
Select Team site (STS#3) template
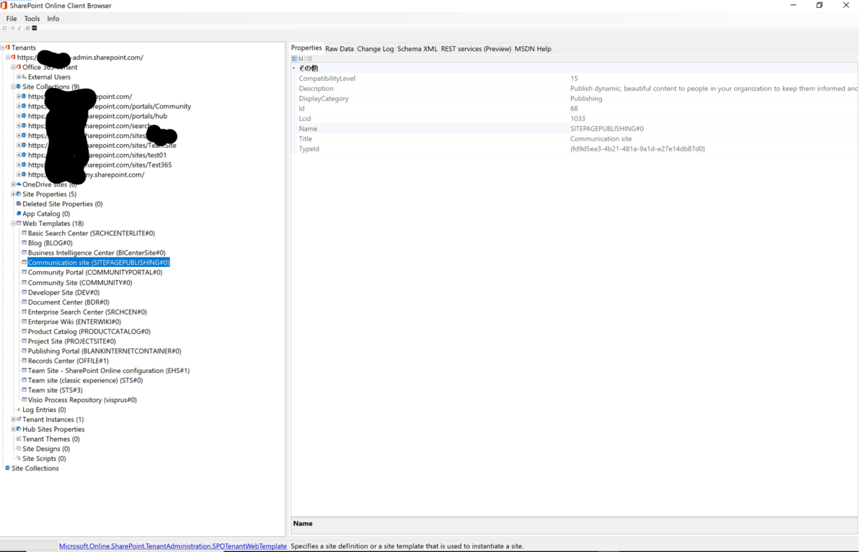tap(56, 390)
